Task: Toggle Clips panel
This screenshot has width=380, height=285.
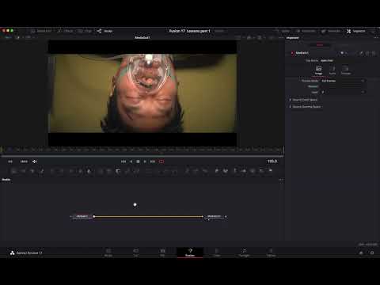Action: pos(85,31)
